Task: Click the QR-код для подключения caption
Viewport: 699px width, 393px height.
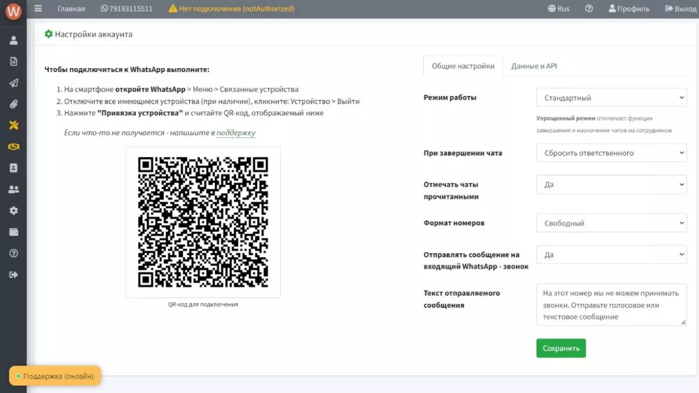Action: click(x=203, y=304)
